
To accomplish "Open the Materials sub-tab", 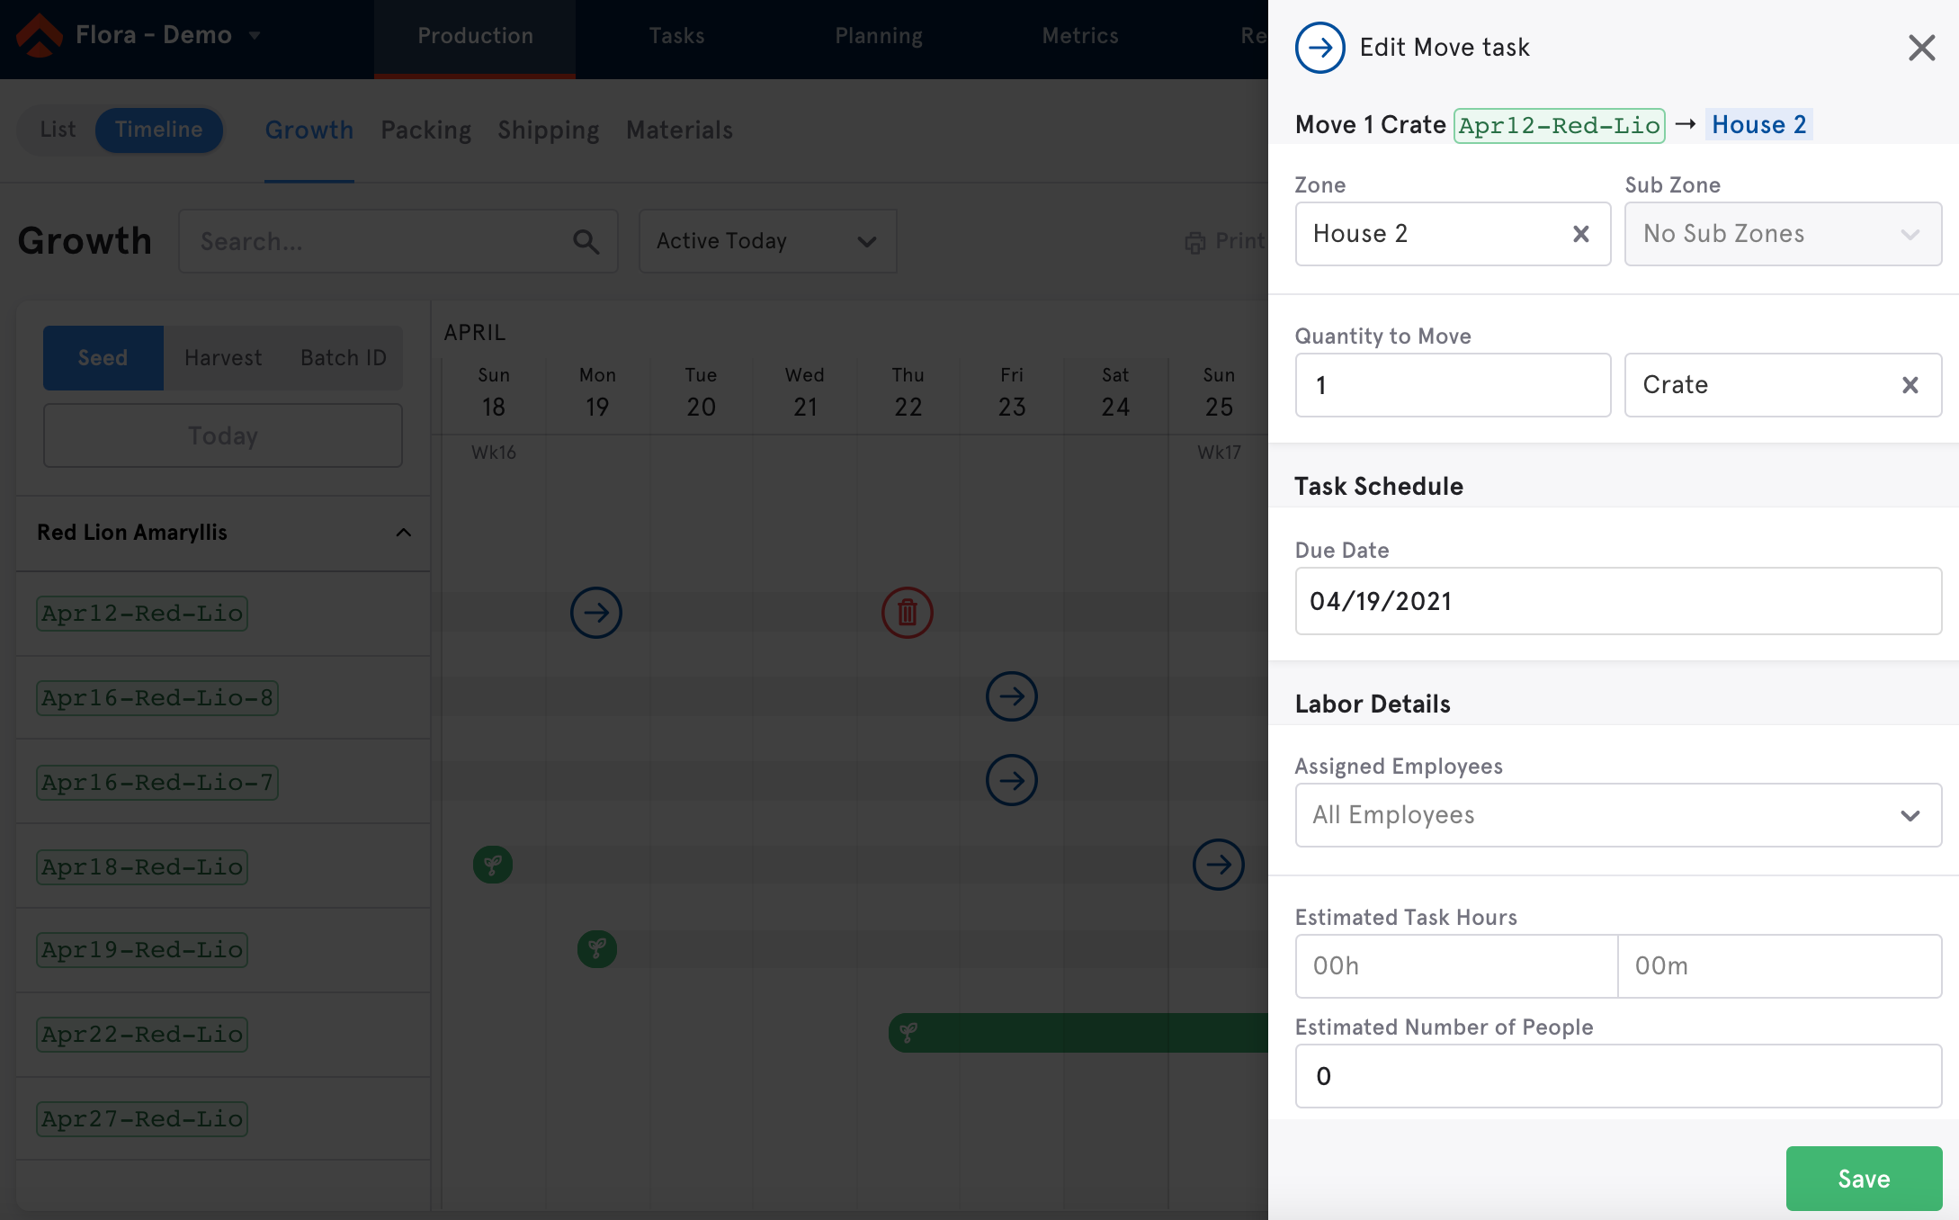I will pyautogui.click(x=679, y=130).
